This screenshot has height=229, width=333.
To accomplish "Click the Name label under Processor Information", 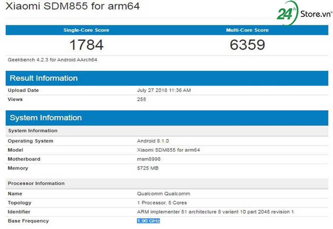I will click(15, 194).
